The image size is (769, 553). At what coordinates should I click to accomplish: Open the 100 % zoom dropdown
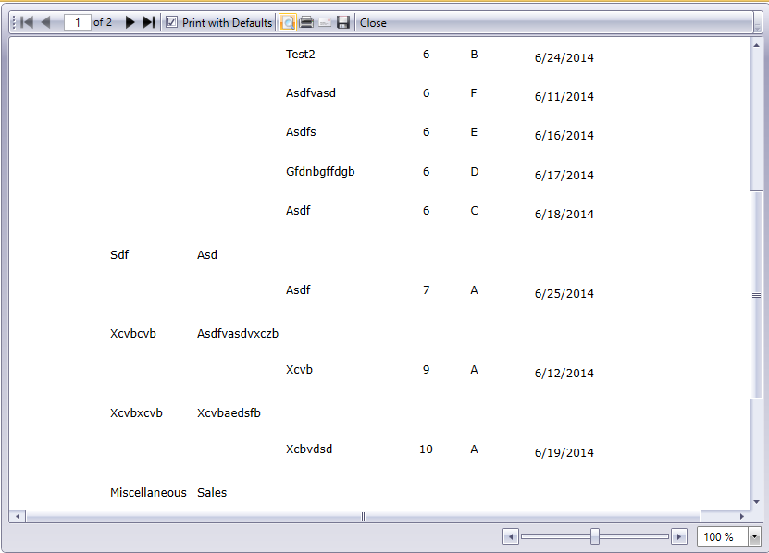pos(754,537)
